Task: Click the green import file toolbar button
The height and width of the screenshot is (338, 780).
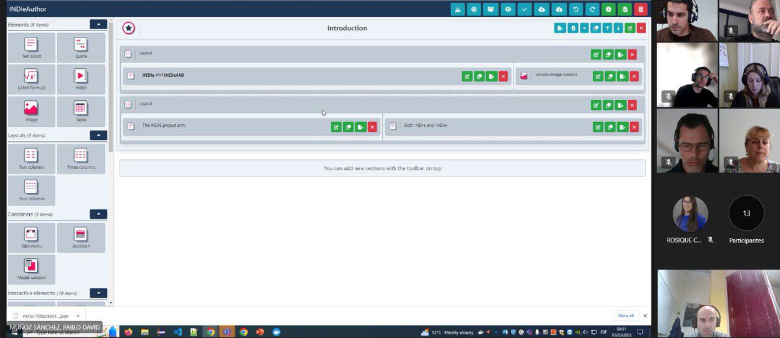Action: coord(625,9)
